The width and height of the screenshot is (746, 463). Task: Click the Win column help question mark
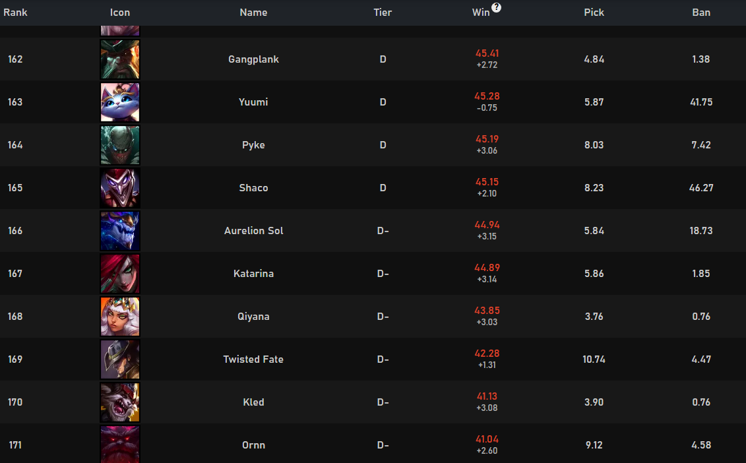(x=496, y=7)
